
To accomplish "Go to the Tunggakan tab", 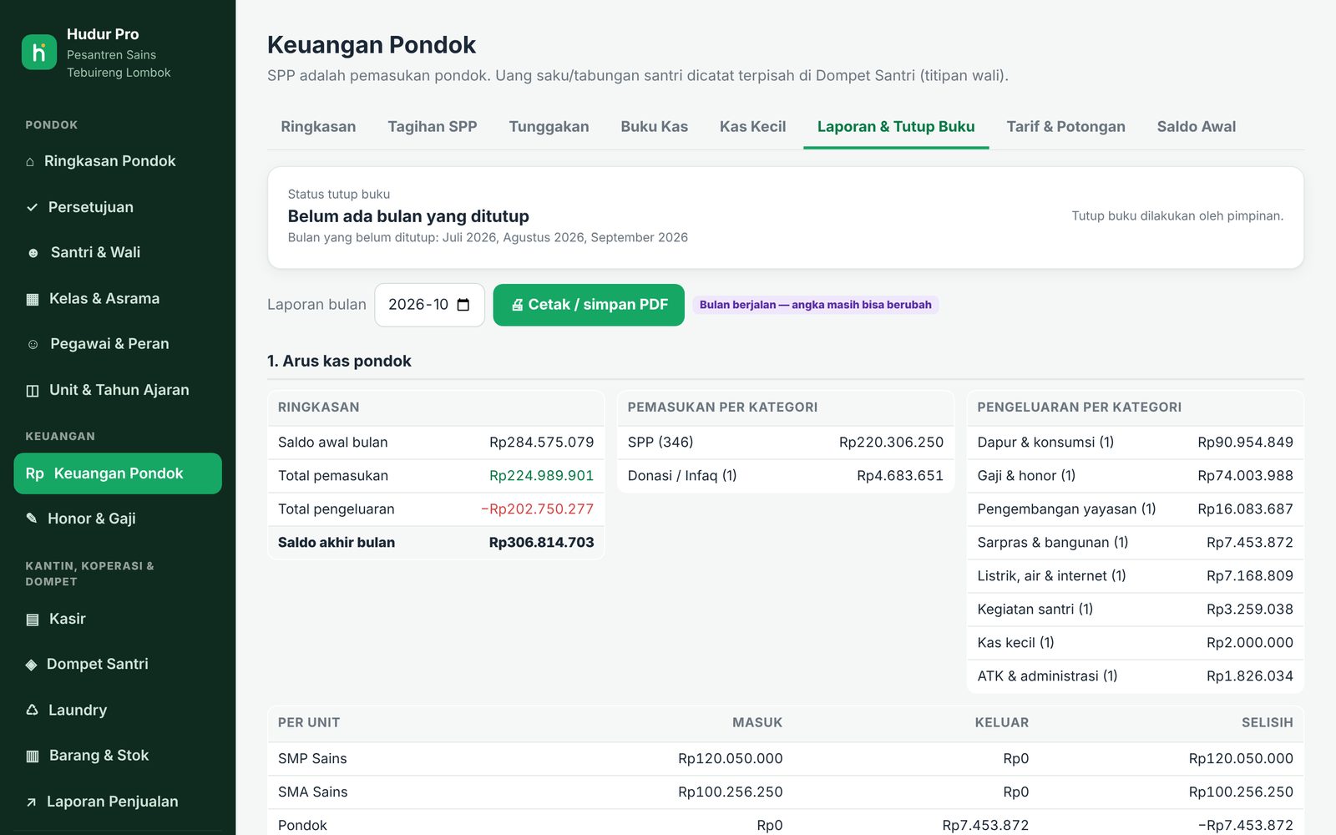I will pos(549,127).
